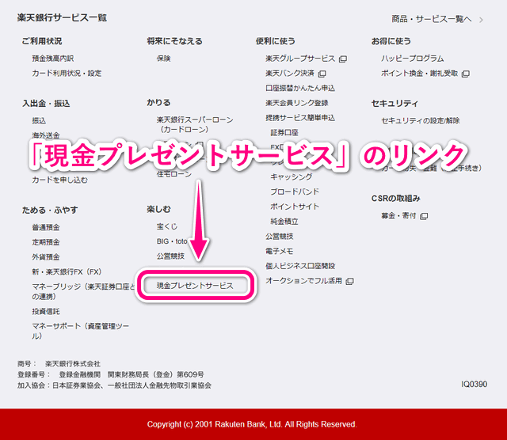Click external-link icon beside オークションでフル活用

349,282
